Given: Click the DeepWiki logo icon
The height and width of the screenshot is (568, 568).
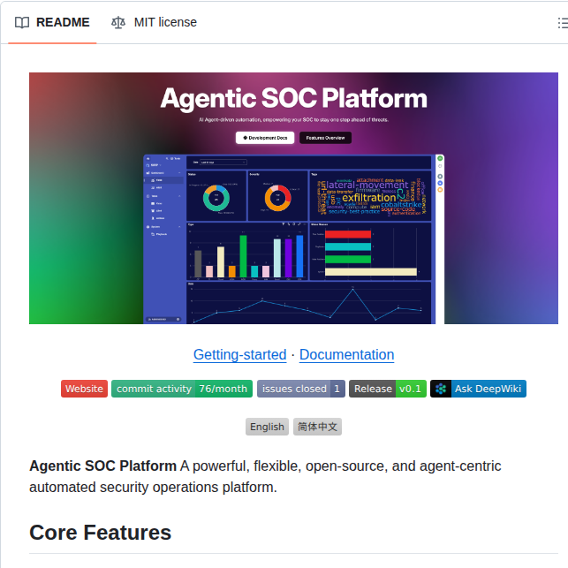Looking at the screenshot, I should [x=441, y=389].
